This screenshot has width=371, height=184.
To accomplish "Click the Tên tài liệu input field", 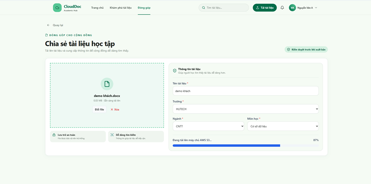I will (x=246, y=91).
